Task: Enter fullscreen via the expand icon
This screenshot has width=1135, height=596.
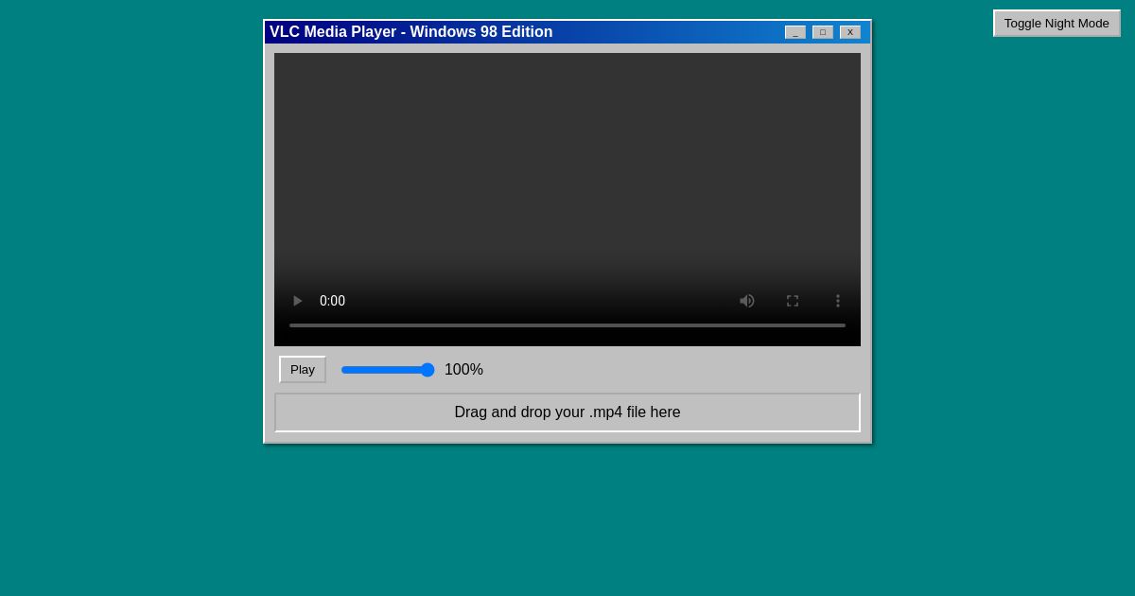Action: coord(793,301)
